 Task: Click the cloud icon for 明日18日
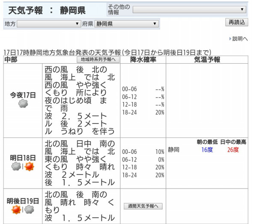[x=16, y=166]
